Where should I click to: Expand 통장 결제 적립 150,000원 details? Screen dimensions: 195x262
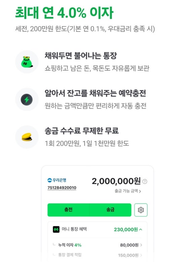[x=130, y=255]
